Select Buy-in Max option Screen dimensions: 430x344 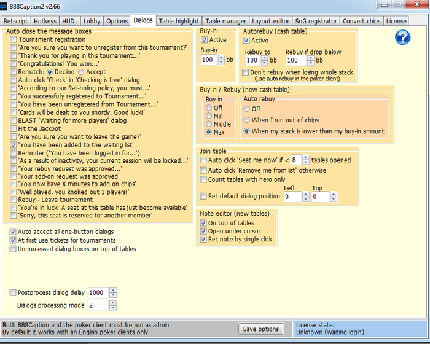[x=209, y=132]
